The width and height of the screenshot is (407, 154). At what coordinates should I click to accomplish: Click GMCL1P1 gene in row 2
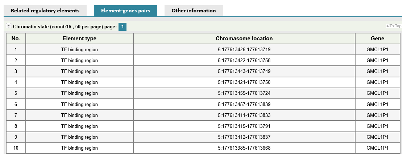(x=377, y=60)
